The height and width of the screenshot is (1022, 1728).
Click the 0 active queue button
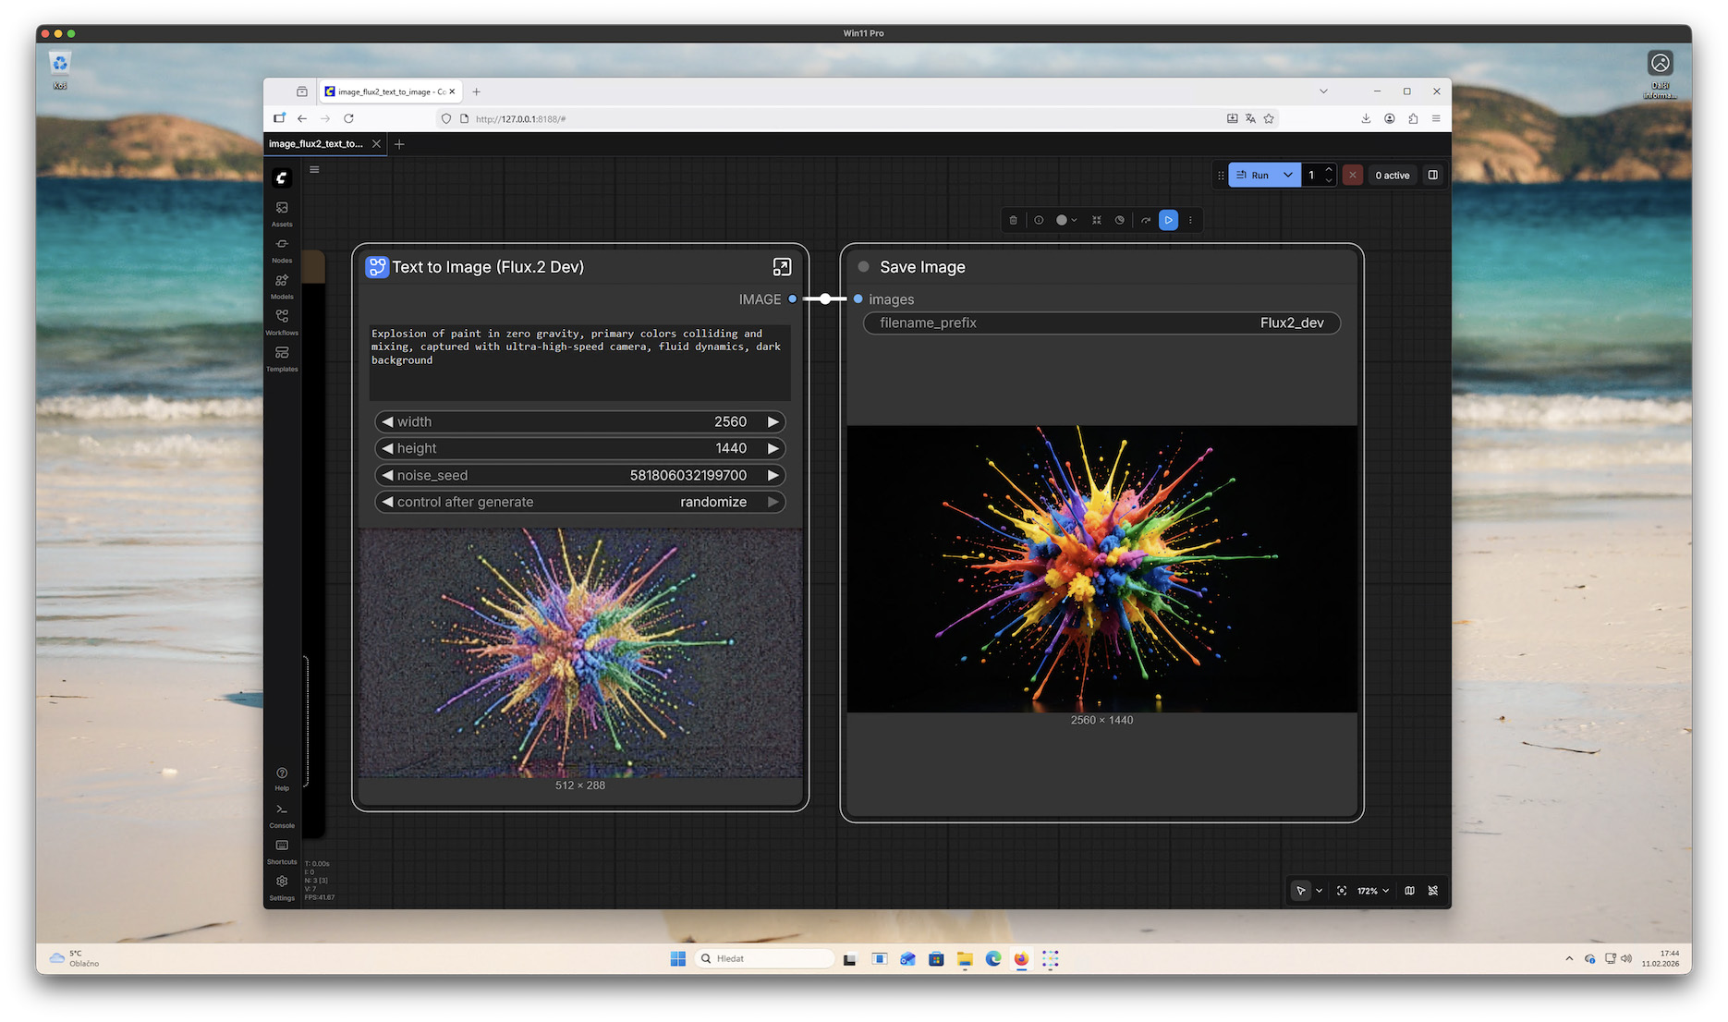1392,175
